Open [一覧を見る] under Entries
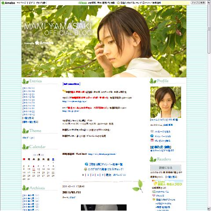Screen dimensions: 211x211 (28, 118)
